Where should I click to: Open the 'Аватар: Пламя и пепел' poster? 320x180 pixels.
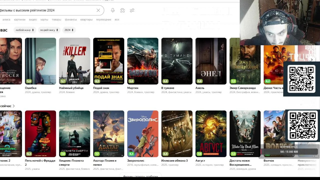point(108,134)
